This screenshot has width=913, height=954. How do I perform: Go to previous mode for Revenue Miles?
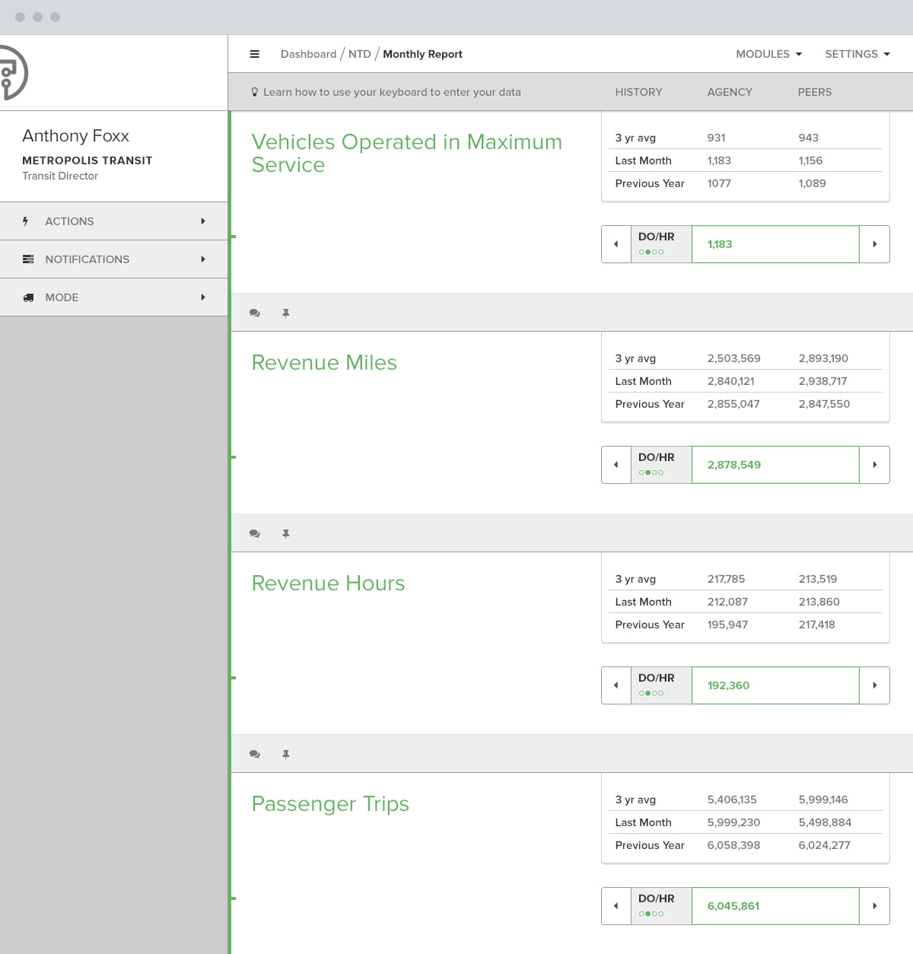coord(616,465)
